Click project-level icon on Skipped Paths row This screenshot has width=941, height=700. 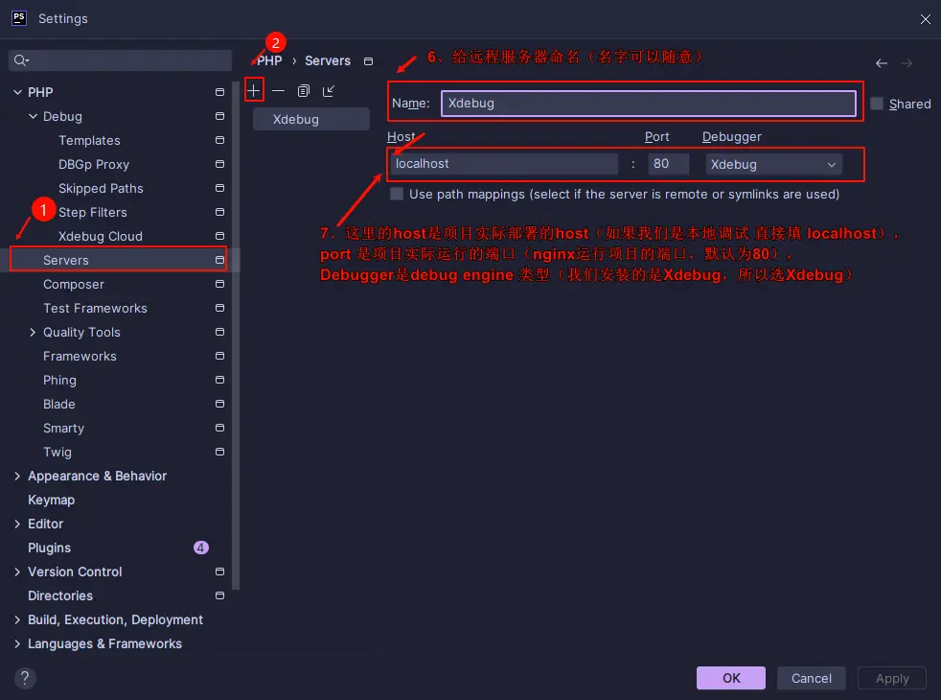[219, 188]
